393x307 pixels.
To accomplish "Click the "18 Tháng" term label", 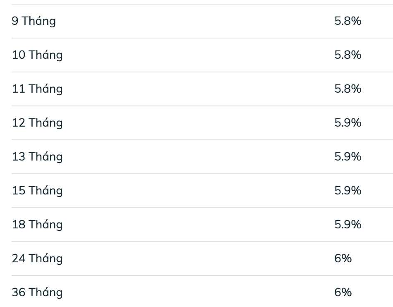I will (37, 225).
